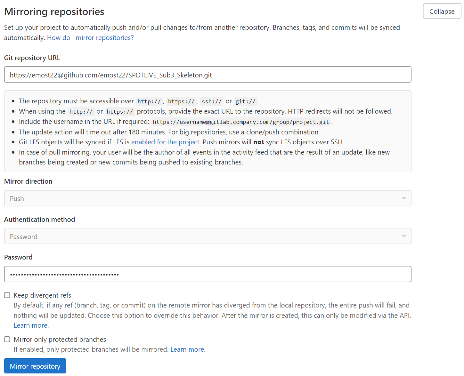Screen dimensions: 464x376
Task: Click the 'Git repository URL' field label
Action: [32, 58]
